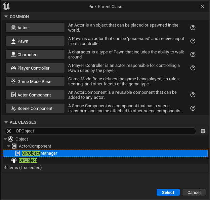The height and width of the screenshot is (200, 210).
Task: Click the help icon beside Pawn description
Action: click(x=193, y=41)
